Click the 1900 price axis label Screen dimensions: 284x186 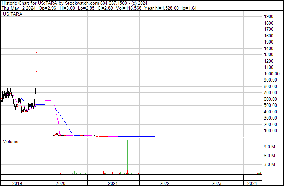(269, 16)
